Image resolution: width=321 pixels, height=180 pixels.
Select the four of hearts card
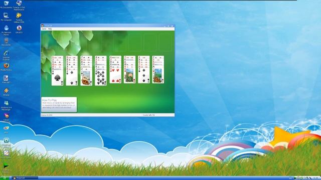[x=115, y=76]
